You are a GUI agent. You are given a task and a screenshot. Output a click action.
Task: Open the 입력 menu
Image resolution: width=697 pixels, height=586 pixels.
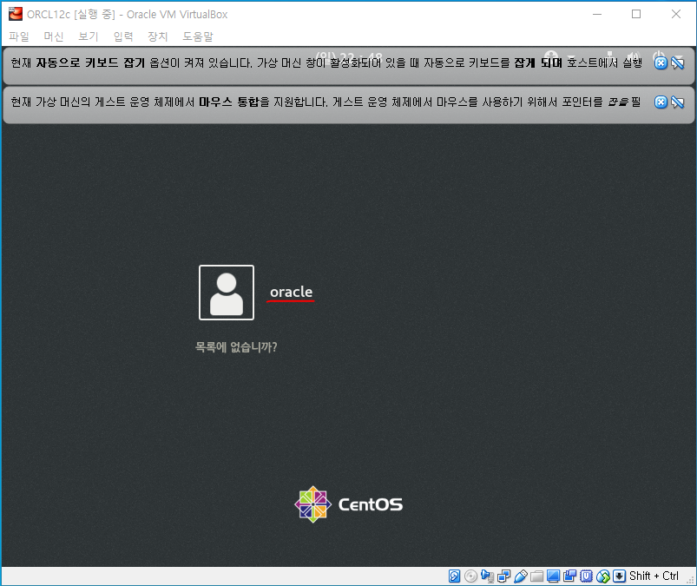pos(123,36)
